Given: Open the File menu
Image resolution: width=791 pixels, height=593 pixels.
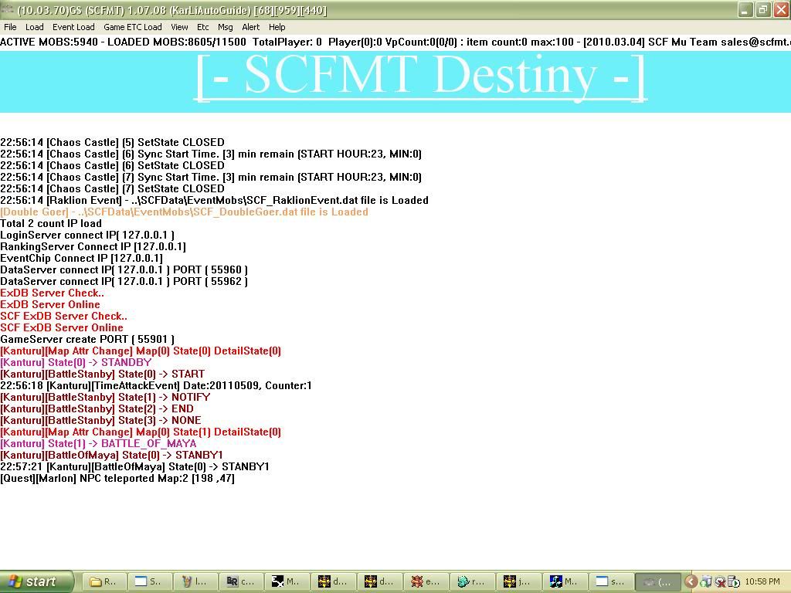Looking at the screenshot, I should coord(10,27).
